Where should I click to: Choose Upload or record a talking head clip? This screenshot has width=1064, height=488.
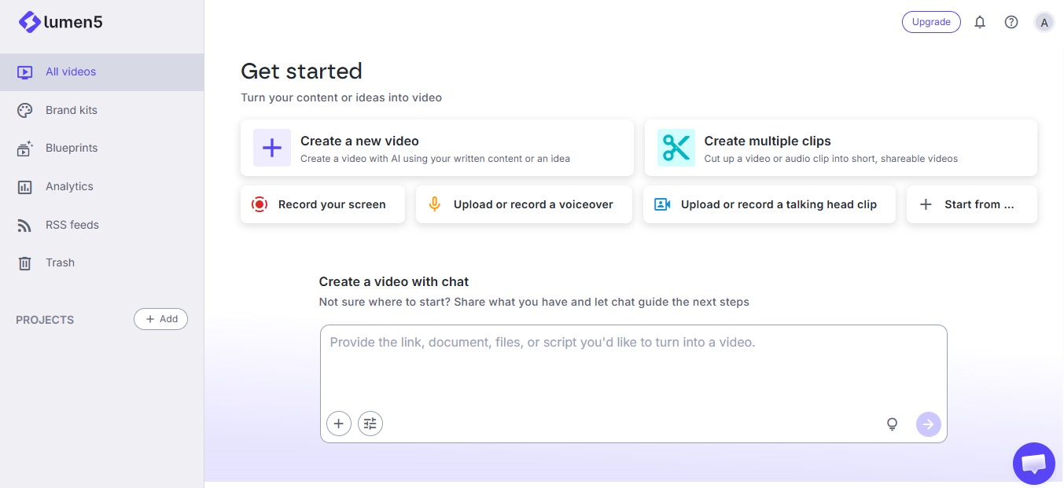(x=769, y=204)
